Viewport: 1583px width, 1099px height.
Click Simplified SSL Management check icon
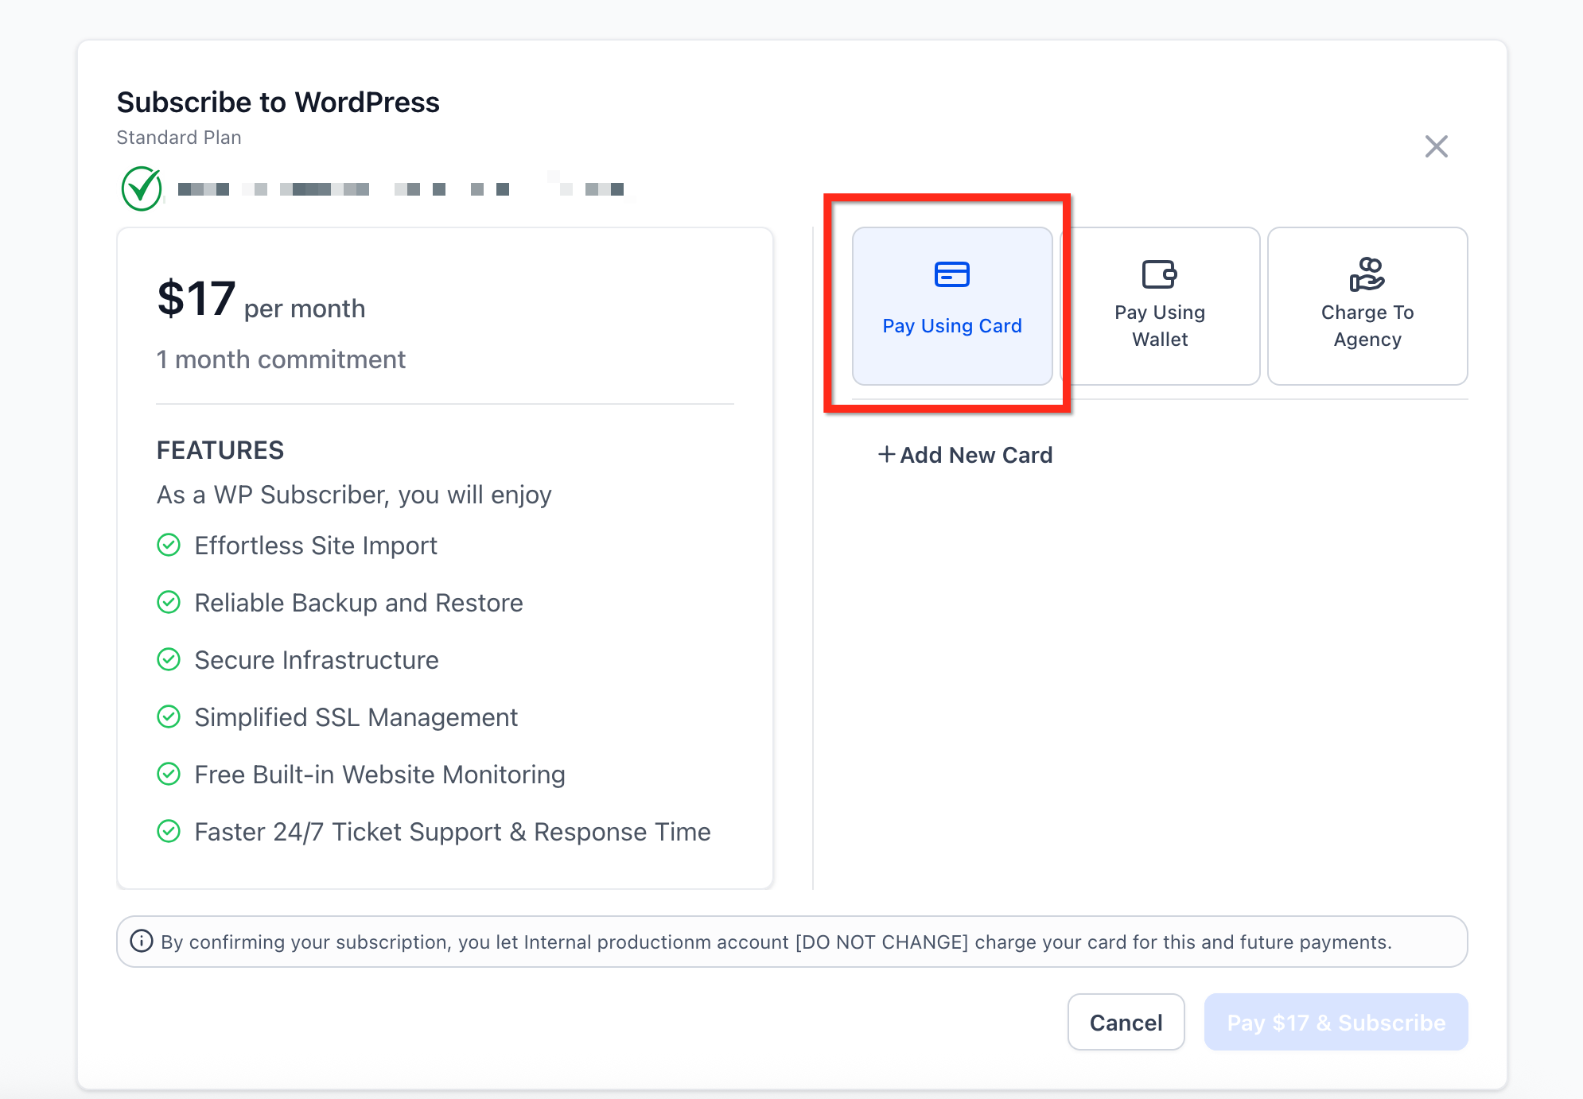tap(169, 717)
